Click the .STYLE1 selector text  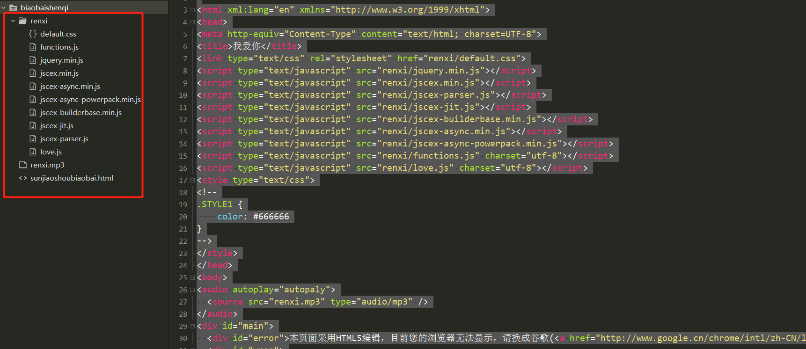(215, 204)
